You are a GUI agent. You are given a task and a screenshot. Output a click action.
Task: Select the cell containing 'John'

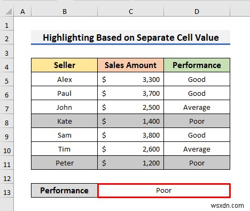(65, 107)
